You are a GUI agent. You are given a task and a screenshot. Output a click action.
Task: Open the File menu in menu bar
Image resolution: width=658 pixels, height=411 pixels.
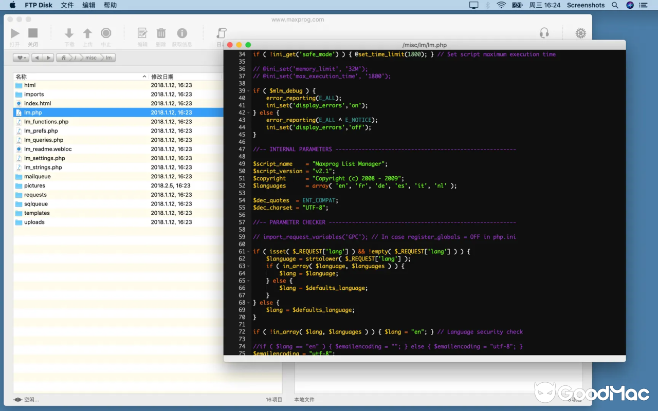67,5
